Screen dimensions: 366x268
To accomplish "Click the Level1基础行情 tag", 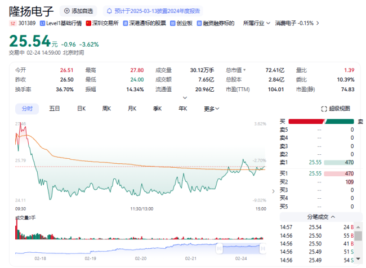I will pyautogui.click(x=61, y=23).
